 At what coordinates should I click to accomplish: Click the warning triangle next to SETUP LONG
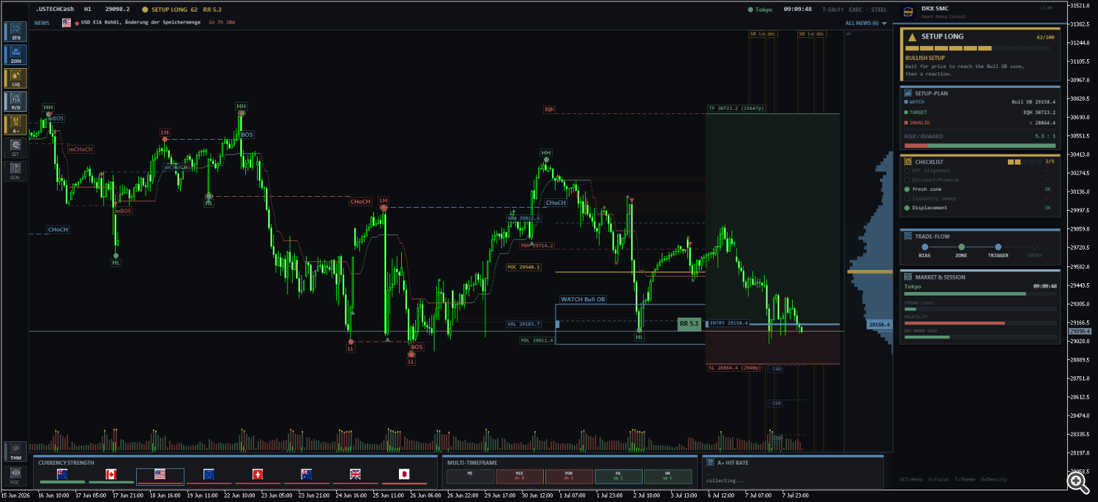pyautogui.click(x=912, y=37)
